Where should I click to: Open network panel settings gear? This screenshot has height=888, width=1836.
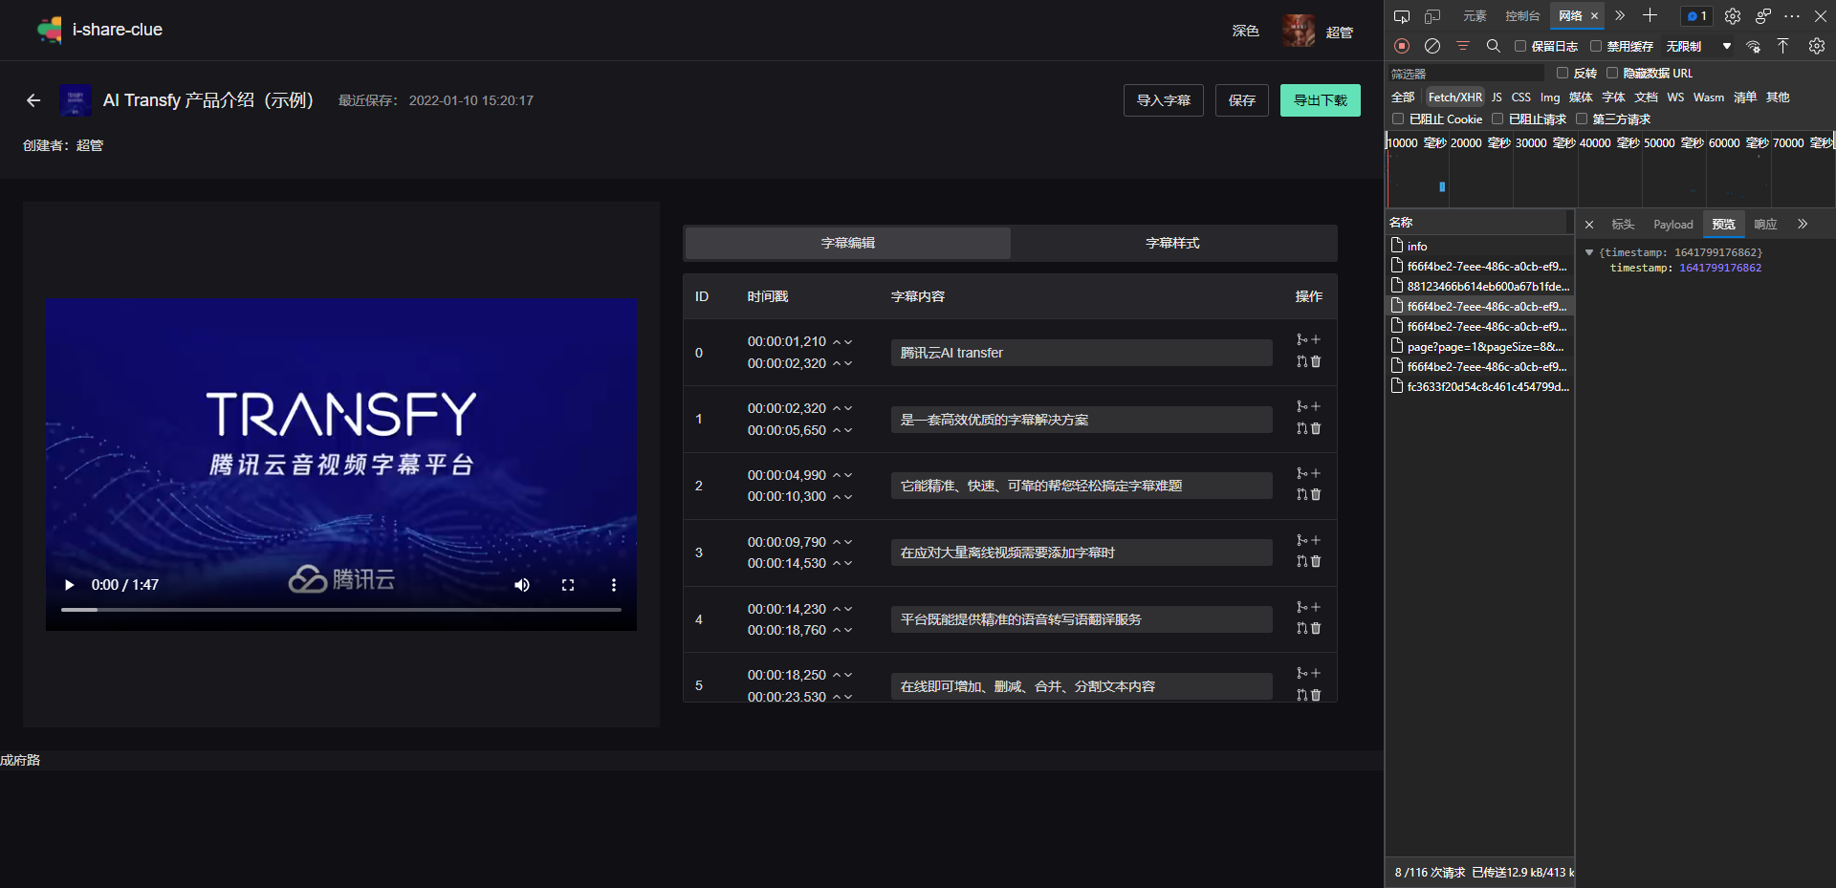(x=1817, y=46)
